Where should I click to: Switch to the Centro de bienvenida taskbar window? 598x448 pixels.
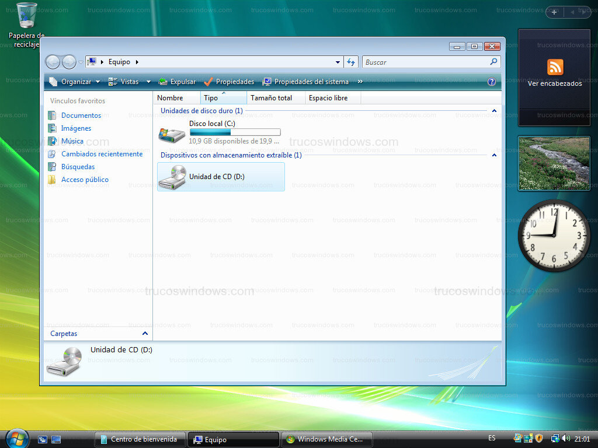(140, 439)
